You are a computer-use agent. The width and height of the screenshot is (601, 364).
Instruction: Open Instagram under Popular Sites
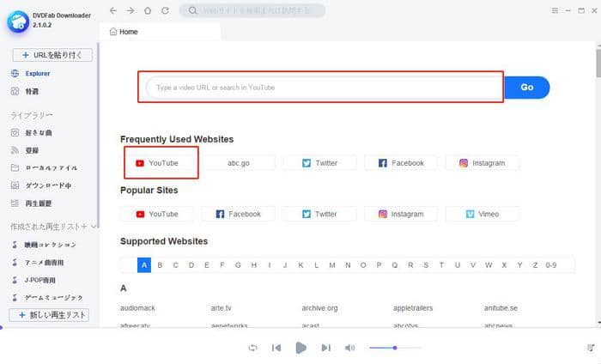(401, 214)
